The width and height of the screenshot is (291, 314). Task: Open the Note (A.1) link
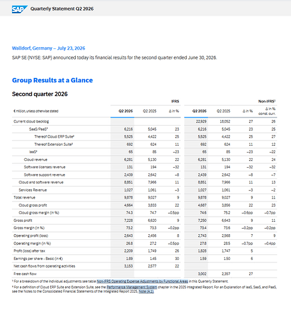pos(146,291)
